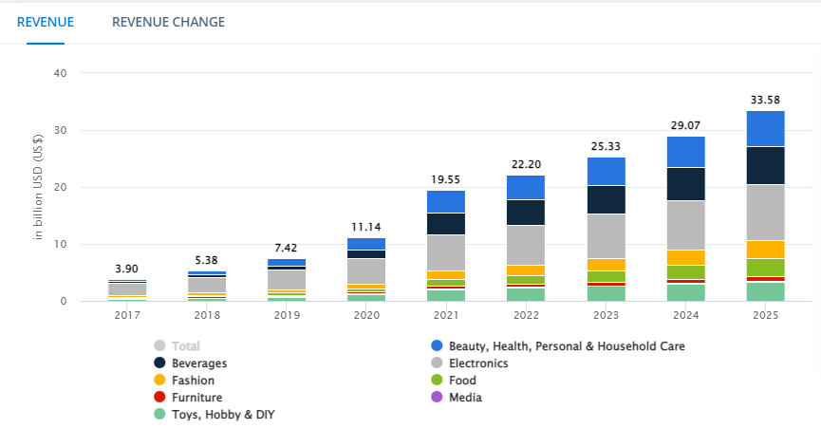821x428 pixels.
Task: Click the 3.90 total value label
Action: [127, 269]
